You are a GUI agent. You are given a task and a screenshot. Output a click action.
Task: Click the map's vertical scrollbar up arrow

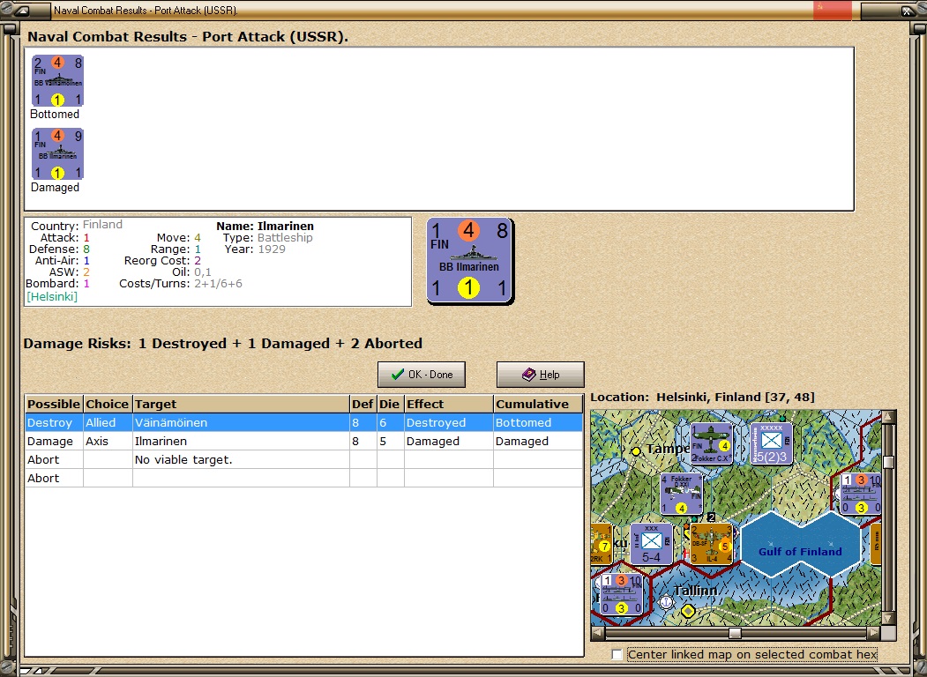pos(888,417)
